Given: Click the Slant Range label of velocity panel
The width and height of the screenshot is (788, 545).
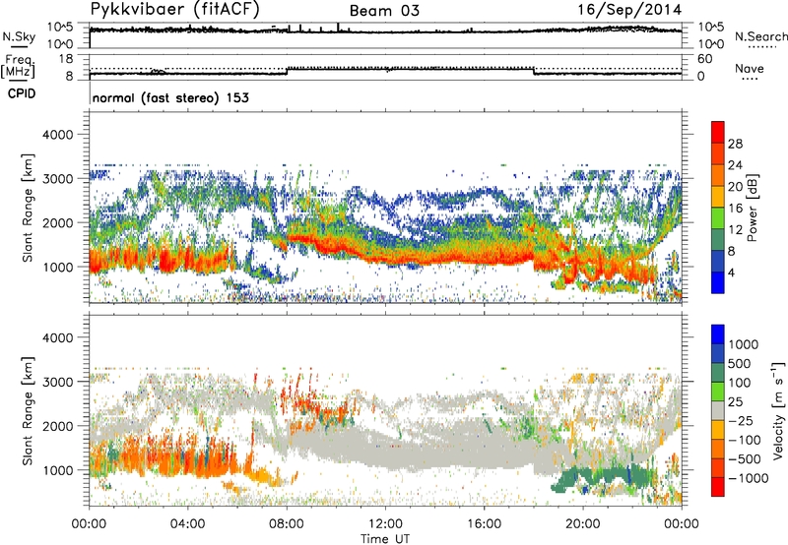Looking at the screenshot, I should coord(28,410).
